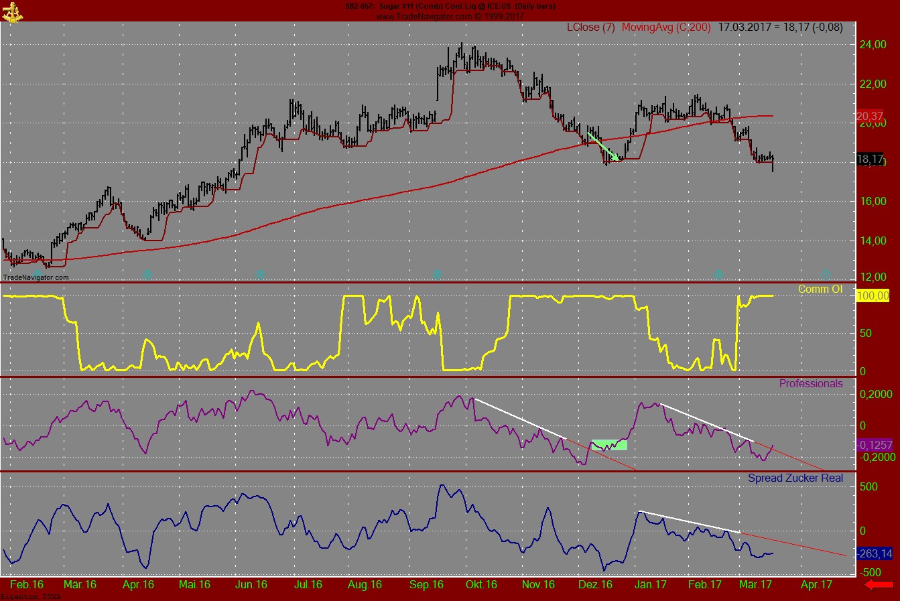This screenshot has width=900, height=601.
Task: Click the TradeNavigator.com watermark in price pane
Action: coord(36,277)
